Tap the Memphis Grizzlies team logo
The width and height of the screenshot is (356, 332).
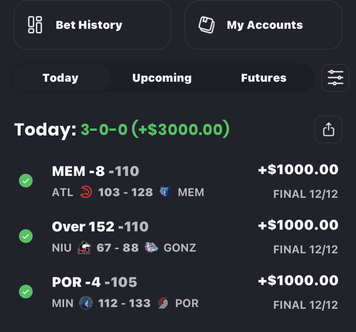tap(166, 192)
